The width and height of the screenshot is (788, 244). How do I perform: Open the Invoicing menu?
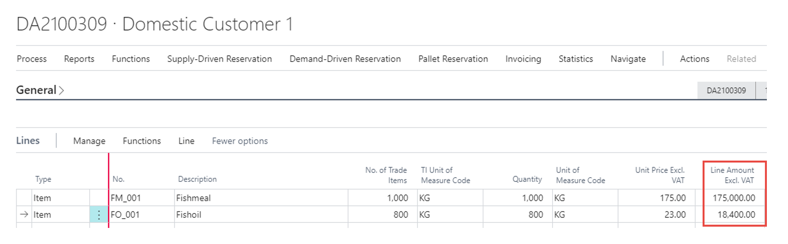pos(523,59)
